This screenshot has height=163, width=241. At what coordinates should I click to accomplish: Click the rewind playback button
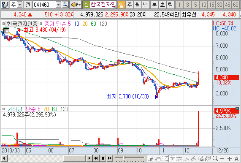point(96,158)
